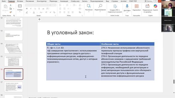Switch to the Слайд-шоу tab
The image size is (175, 98).
75,1
